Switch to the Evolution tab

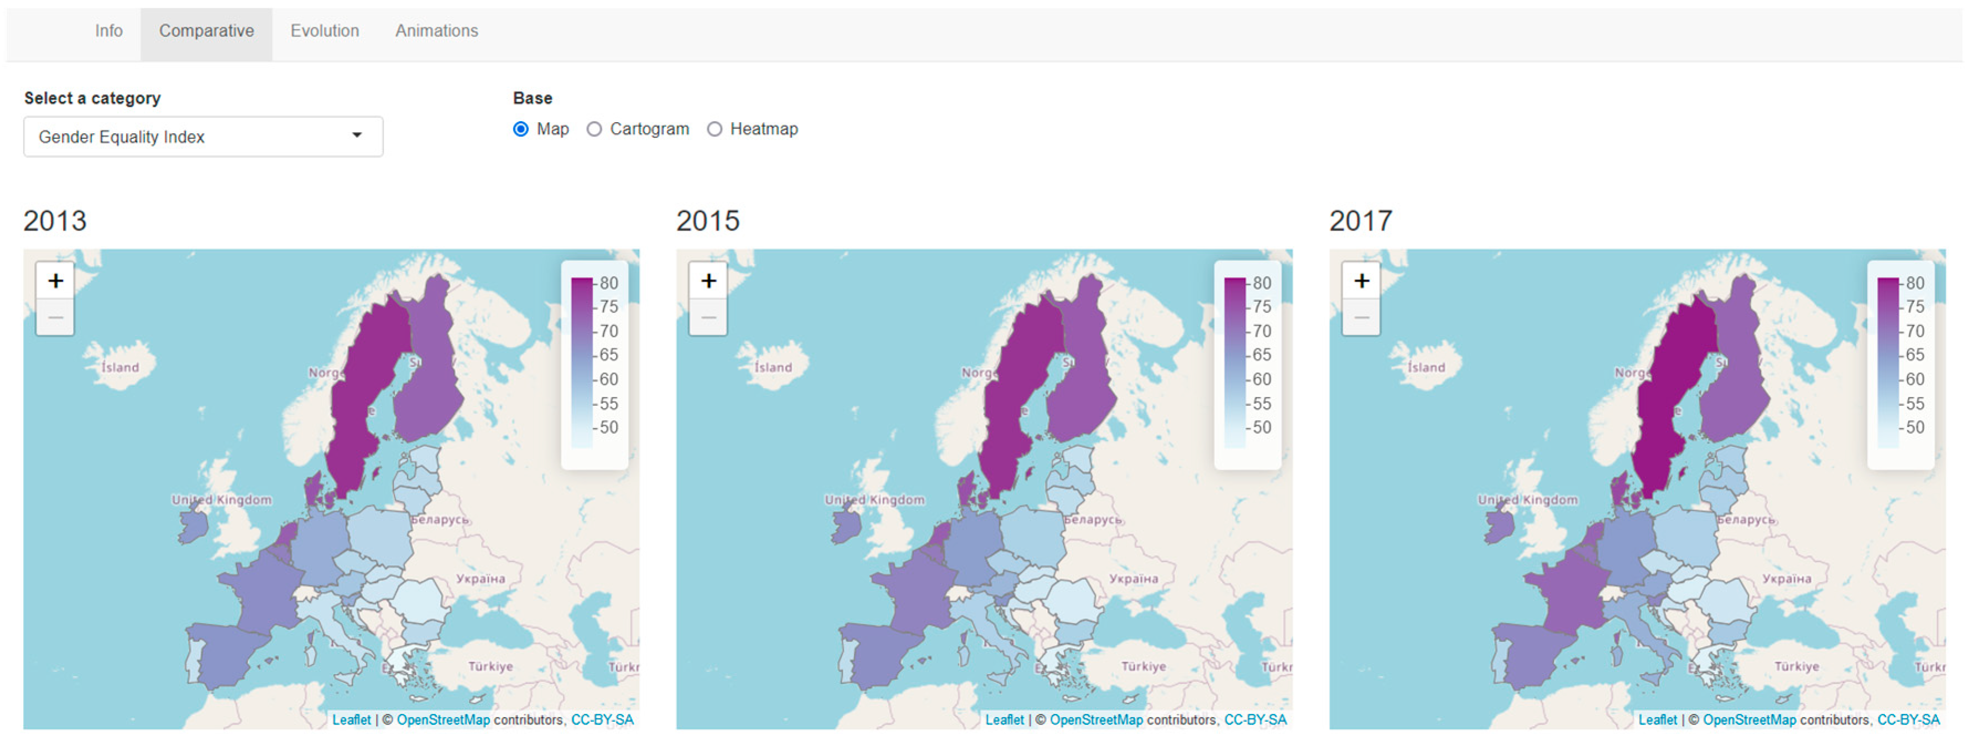(x=324, y=32)
